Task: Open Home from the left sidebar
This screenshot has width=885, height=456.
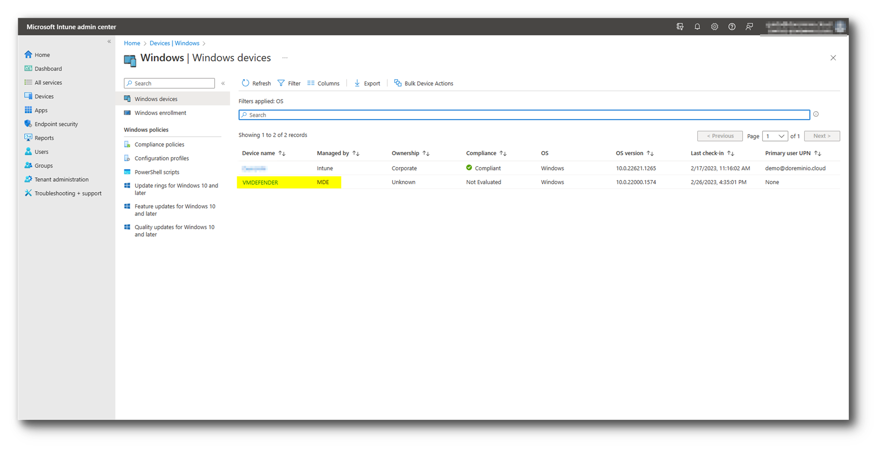Action: 42,55
